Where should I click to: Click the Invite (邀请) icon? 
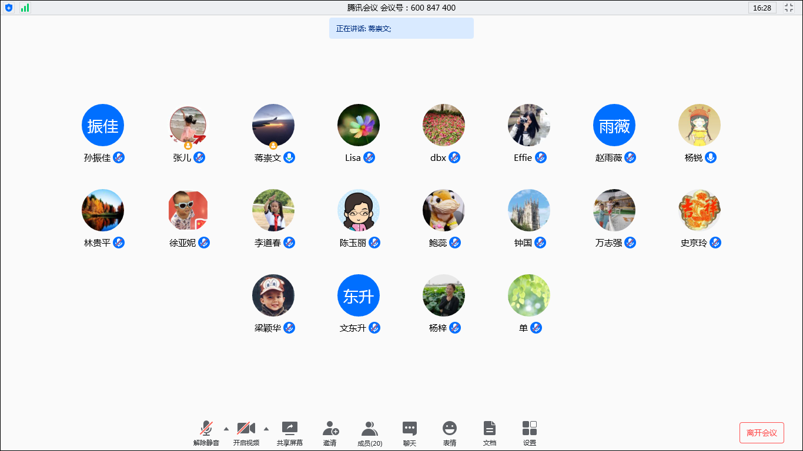(x=330, y=433)
